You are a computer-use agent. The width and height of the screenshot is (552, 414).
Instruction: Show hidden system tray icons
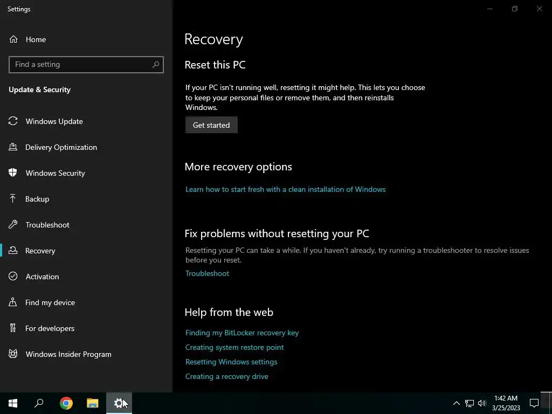[456, 403]
